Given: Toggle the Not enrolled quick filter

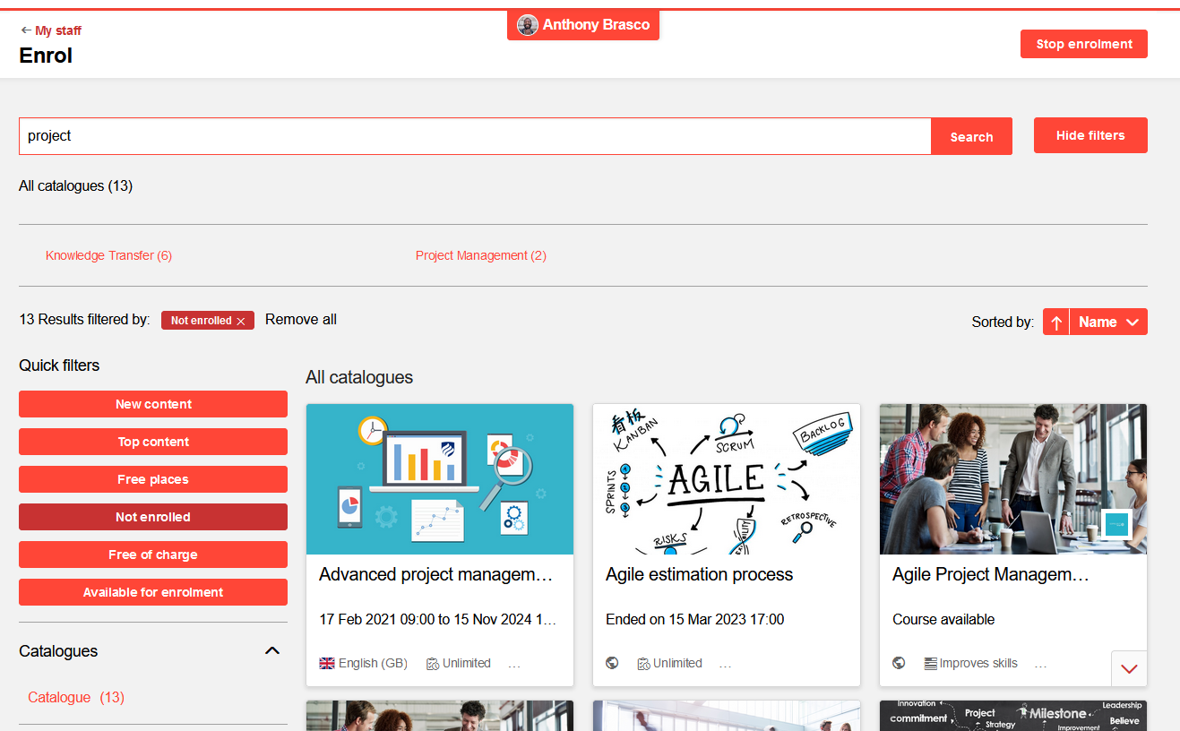Looking at the screenshot, I should pos(153,517).
